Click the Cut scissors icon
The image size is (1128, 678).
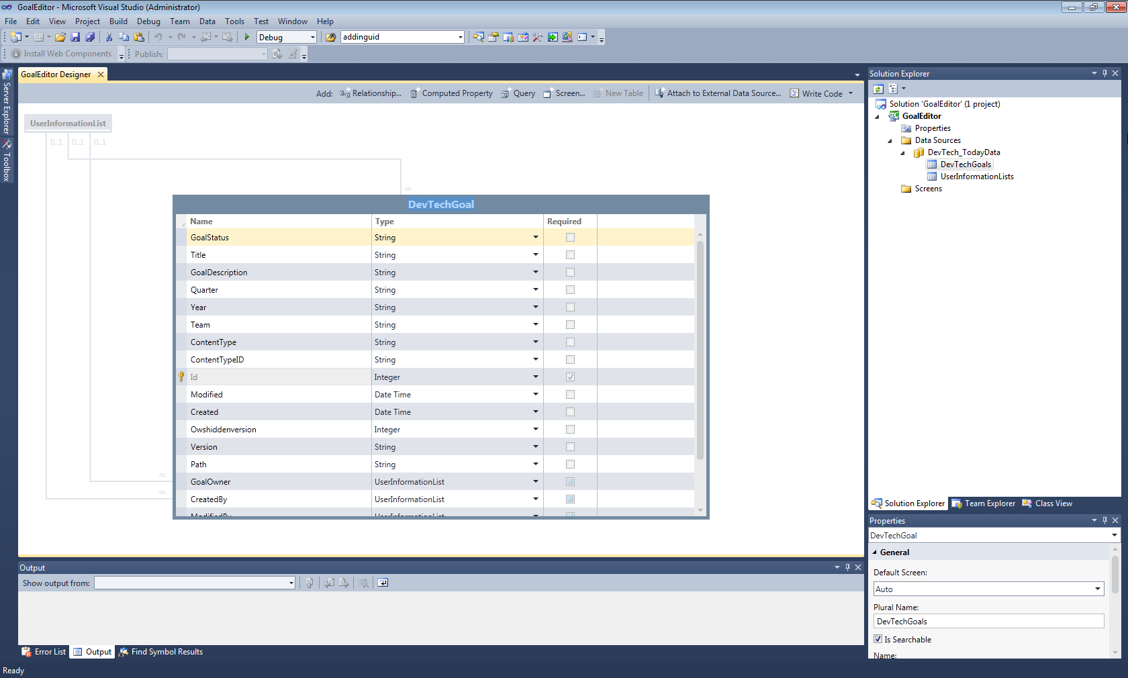(x=109, y=38)
